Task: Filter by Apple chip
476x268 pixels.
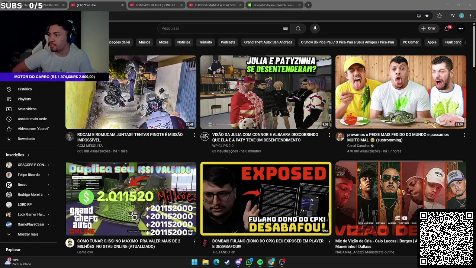Action: tap(432, 42)
